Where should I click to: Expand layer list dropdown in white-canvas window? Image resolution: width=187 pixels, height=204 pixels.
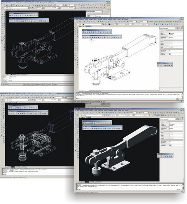102,24
